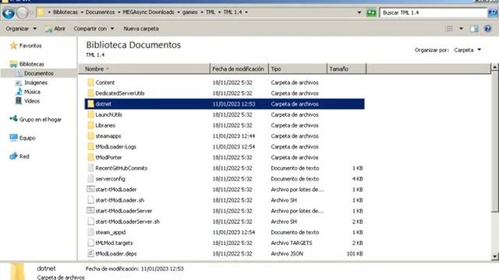The width and height of the screenshot is (499, 280).
Task: Select the Red network icon
Action: point(13,156)
